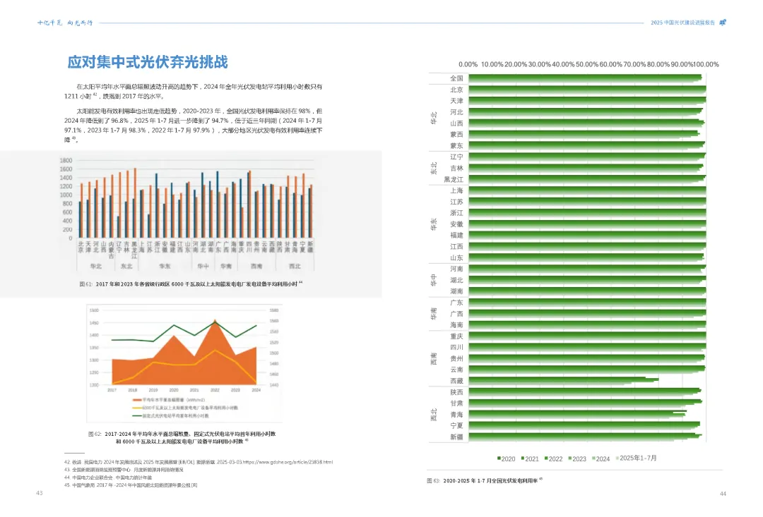
Task: Click the 青海 green bar in Figure 63
Action: [x=578, y=415]
